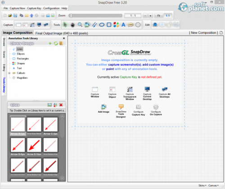Delete item with red X in Lines panel
The height and width of the screenshot is (189, 225).
(61, 105)
